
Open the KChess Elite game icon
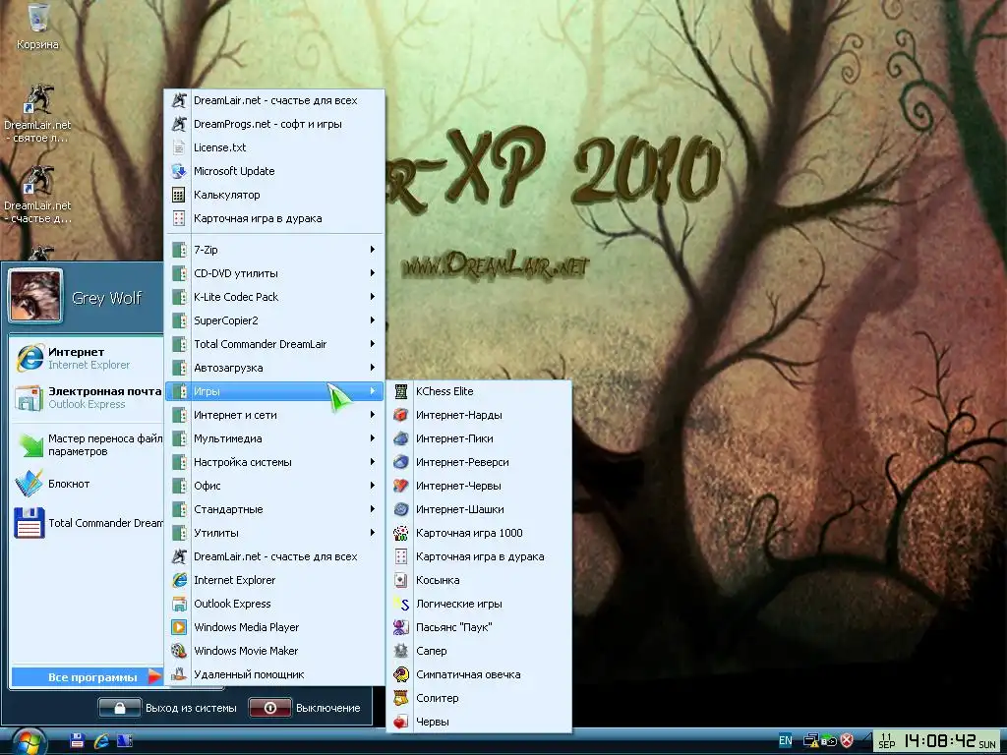(401, 391)
